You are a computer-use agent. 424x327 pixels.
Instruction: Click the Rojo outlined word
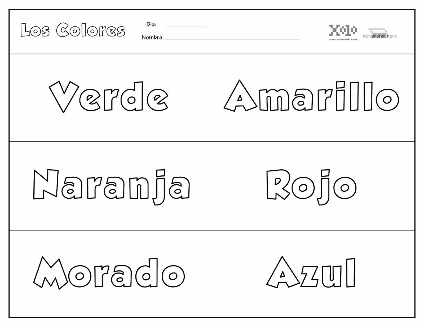311,185
